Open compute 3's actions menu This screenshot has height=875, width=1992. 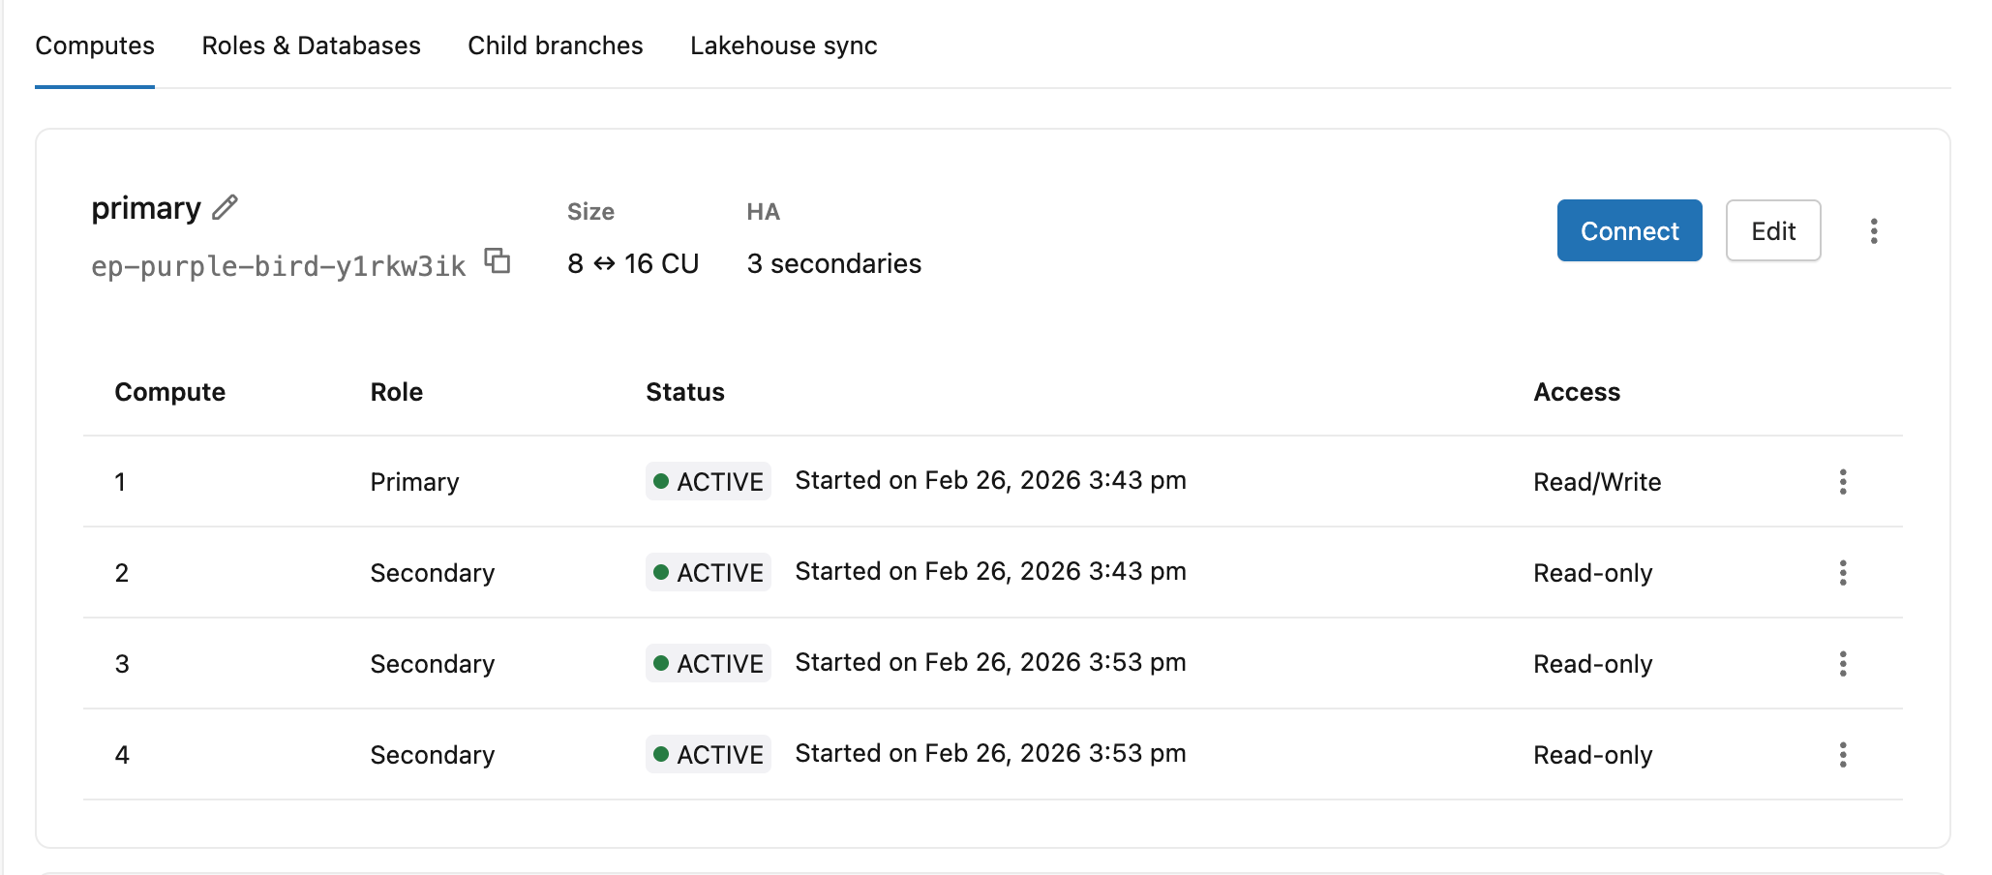(x=1843, y=664)
